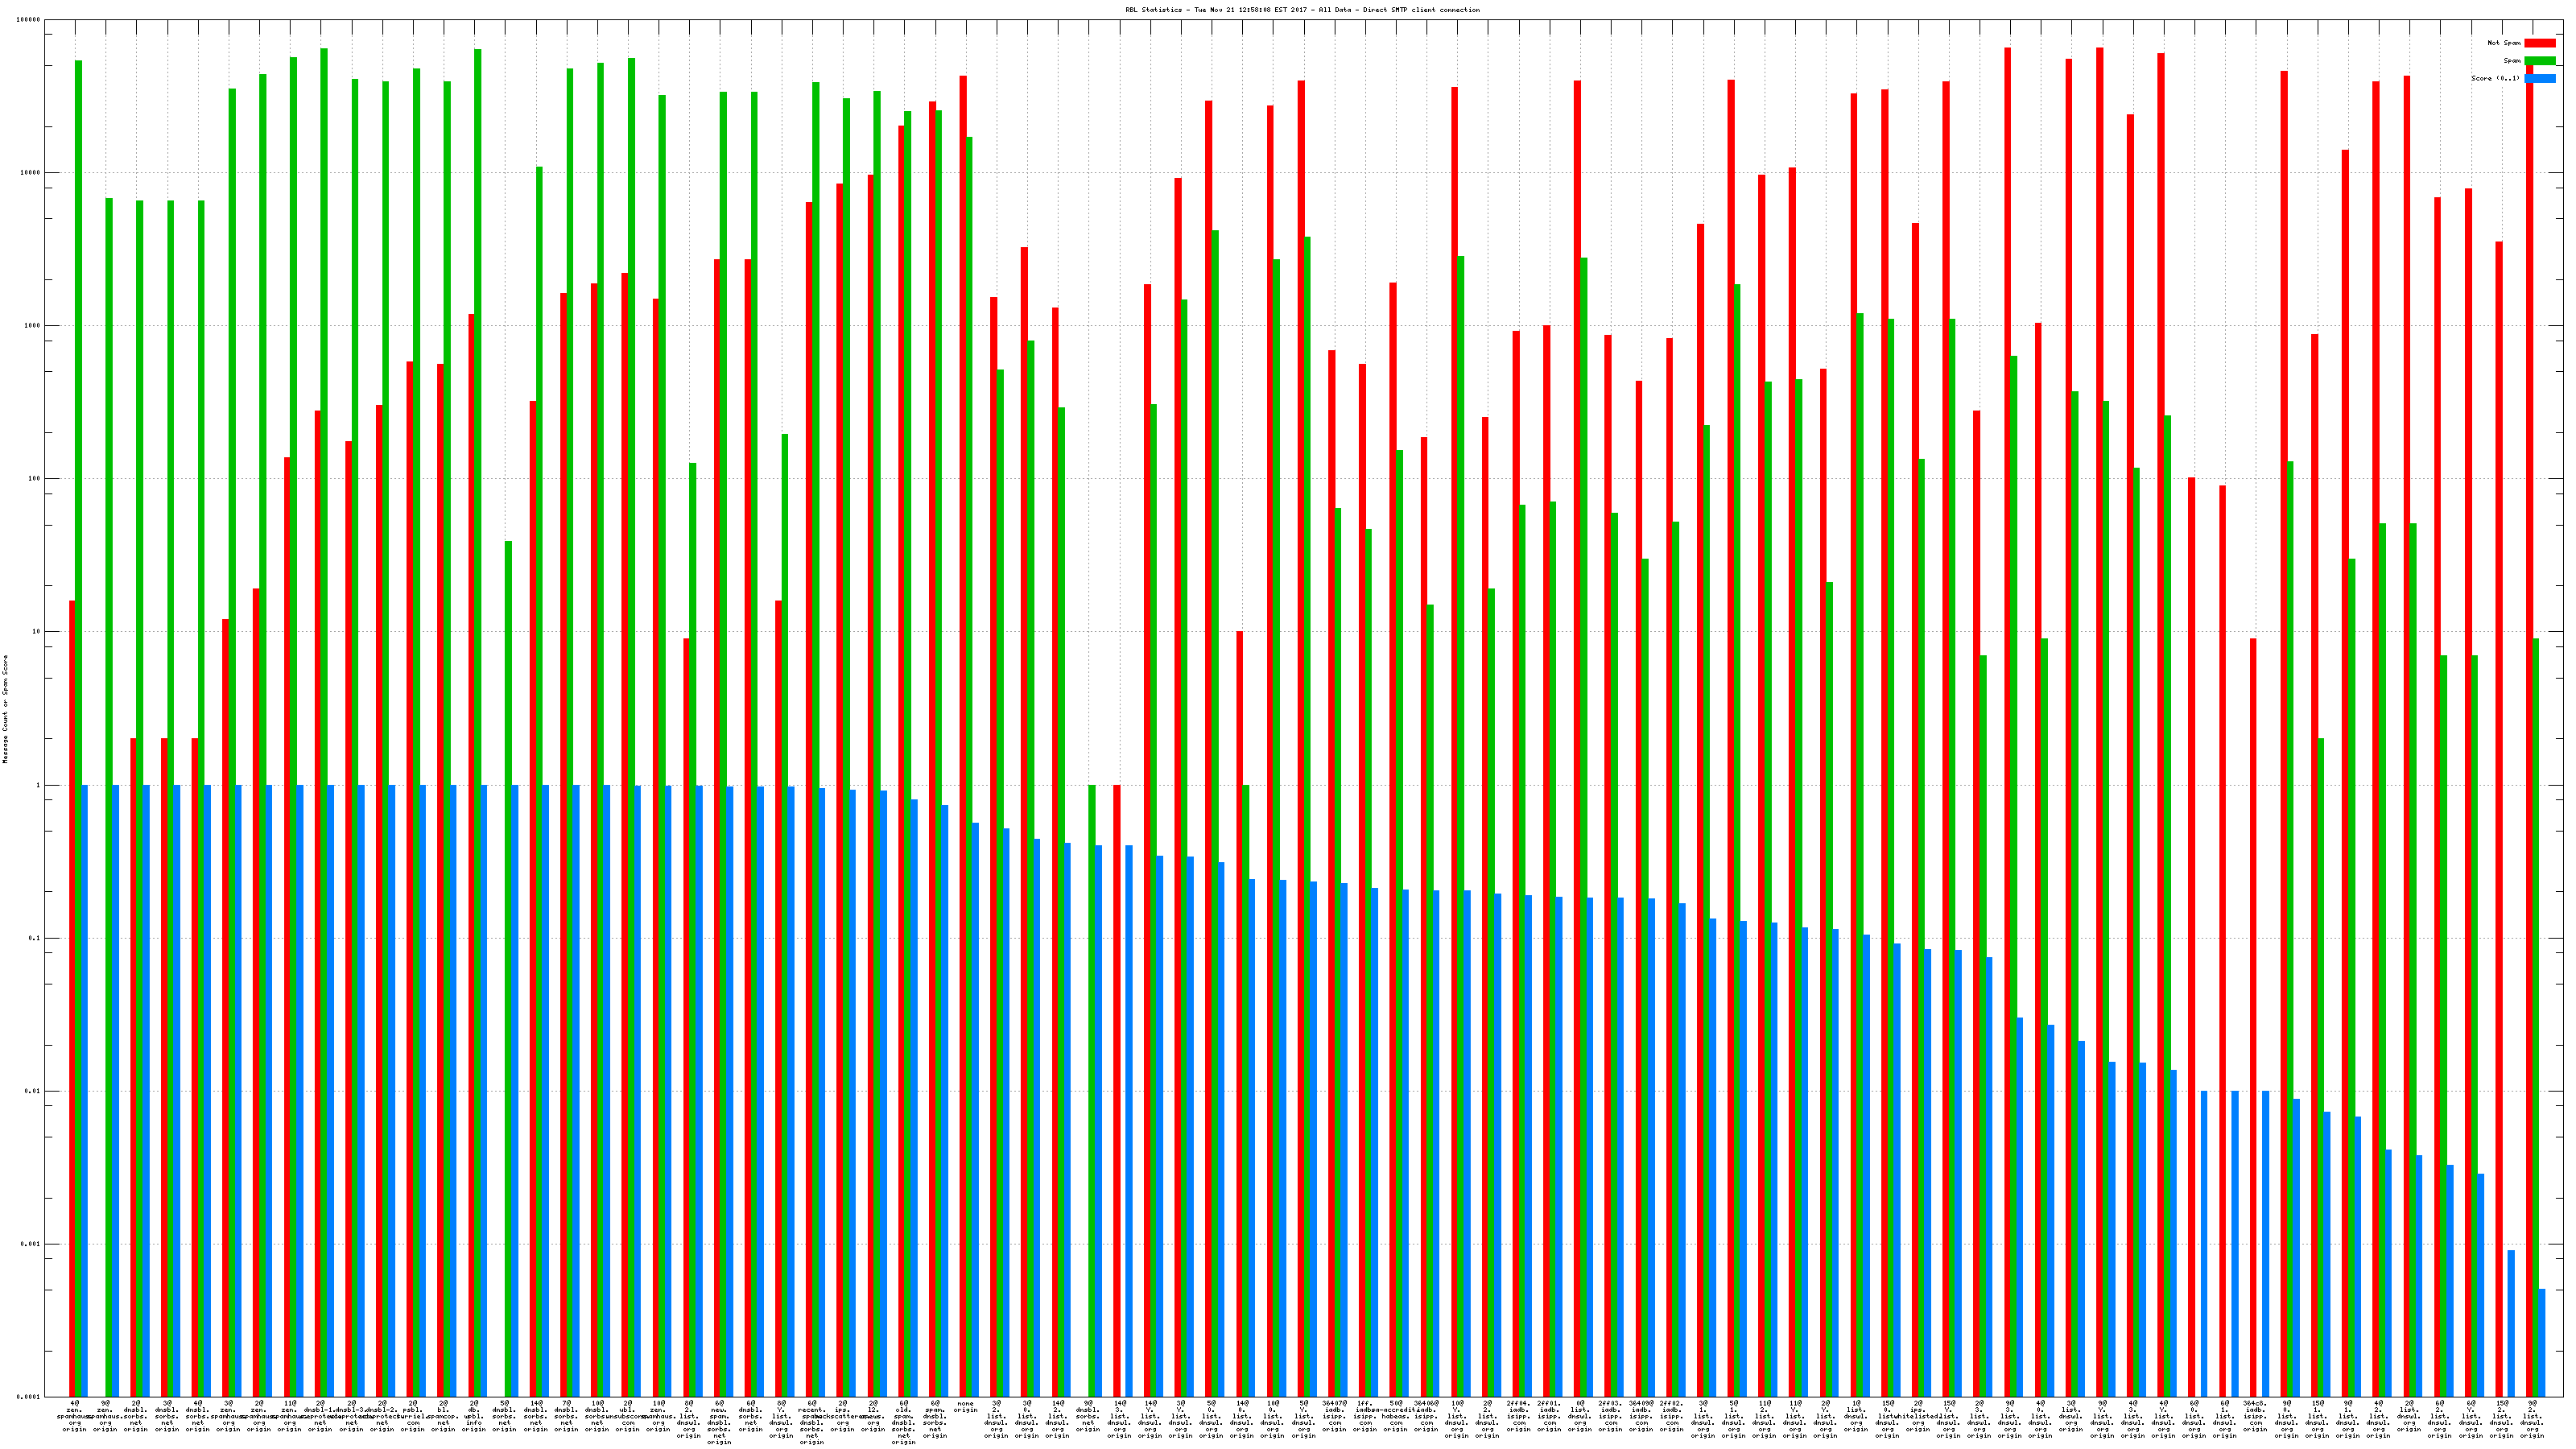Click the db.wpbl.info x-axis label

474,1416
